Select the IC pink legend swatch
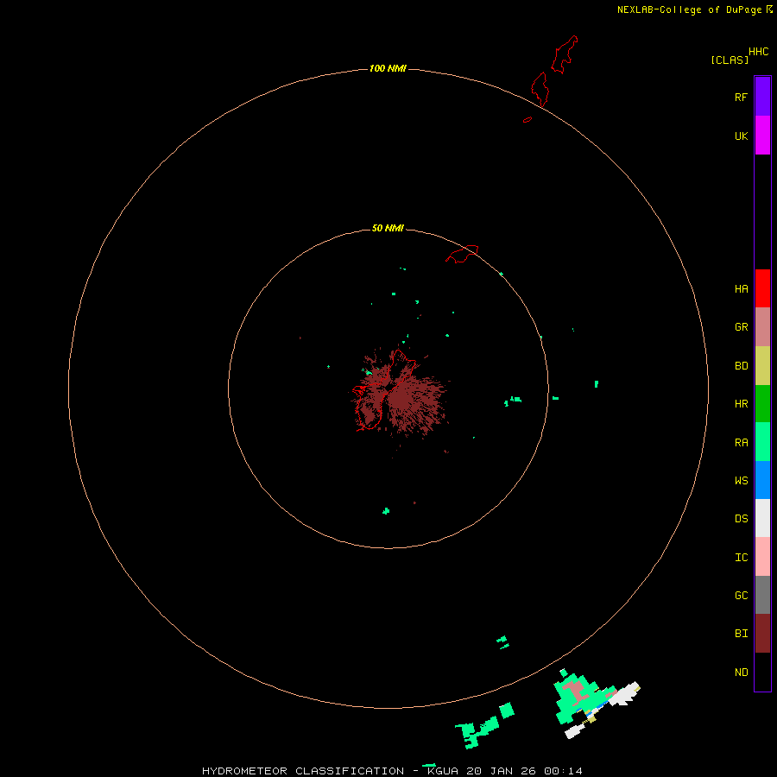The image size is (777, 777). coord(762,557)
